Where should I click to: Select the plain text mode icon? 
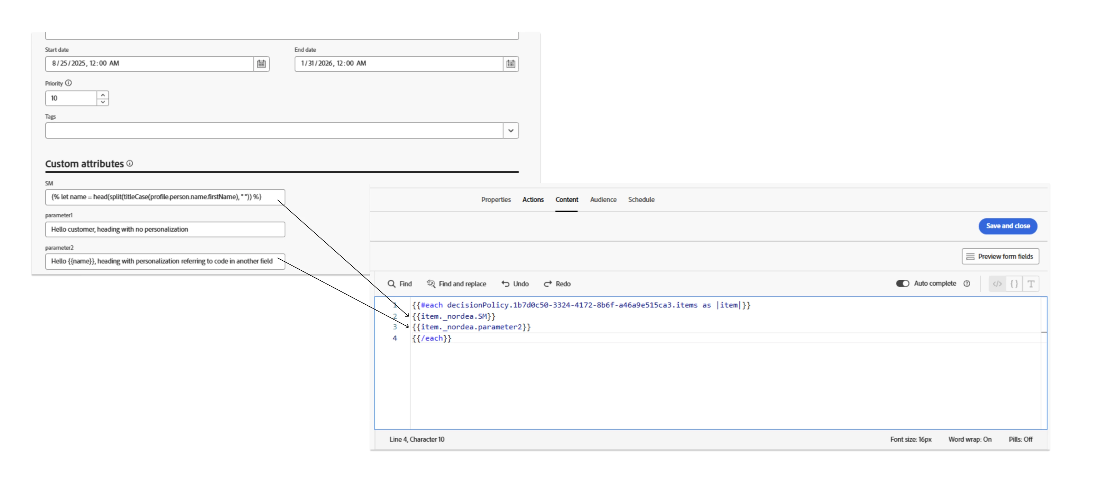[x=1031, y=284]
